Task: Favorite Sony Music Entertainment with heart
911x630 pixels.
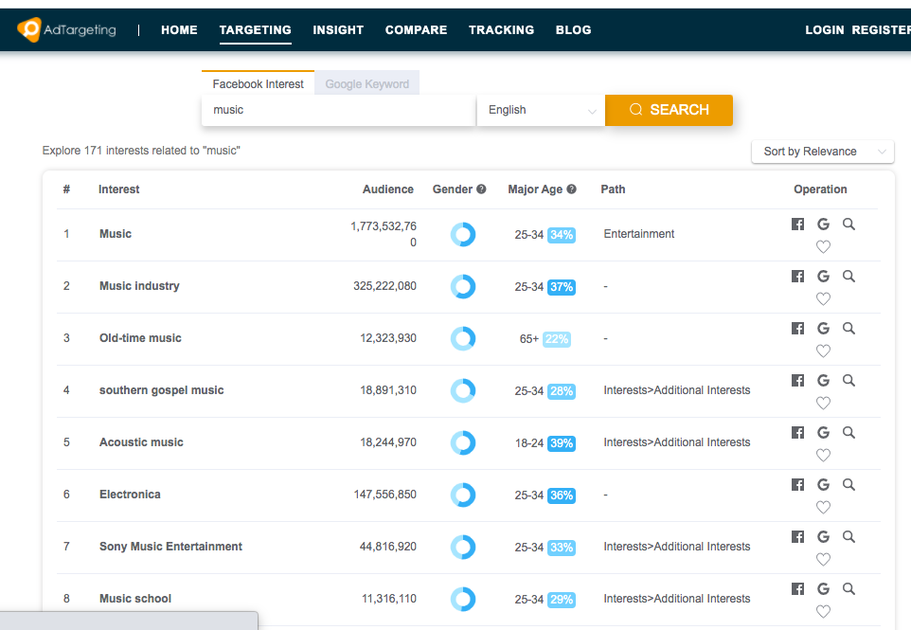Action: [x=823, y=559]
